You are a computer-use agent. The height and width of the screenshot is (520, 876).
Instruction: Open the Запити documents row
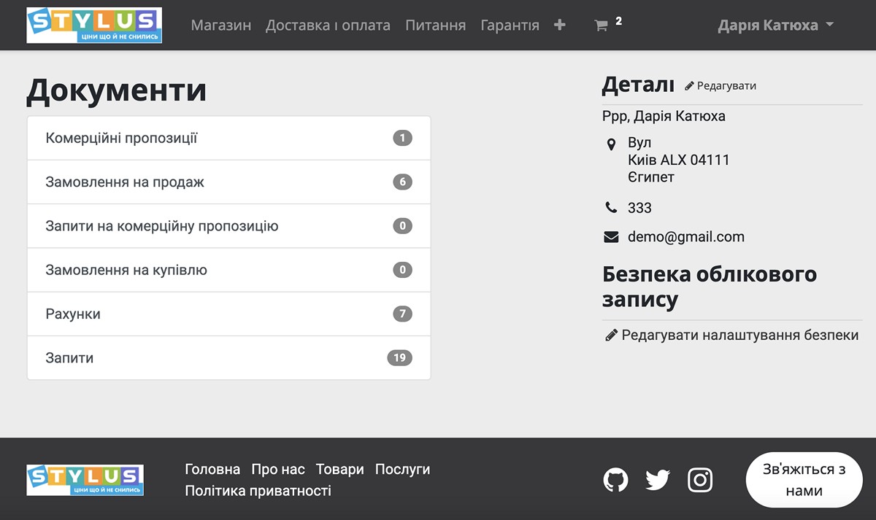point(228,357)
